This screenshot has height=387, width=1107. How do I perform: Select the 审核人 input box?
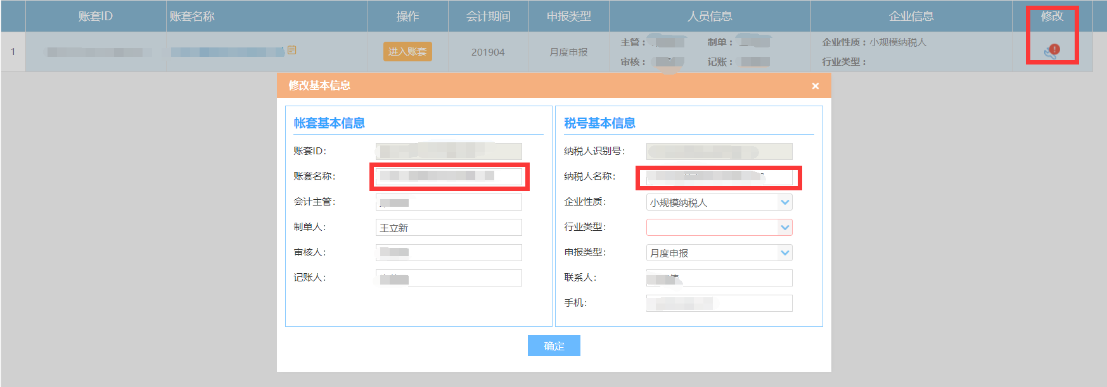click(x=449, y=253)
